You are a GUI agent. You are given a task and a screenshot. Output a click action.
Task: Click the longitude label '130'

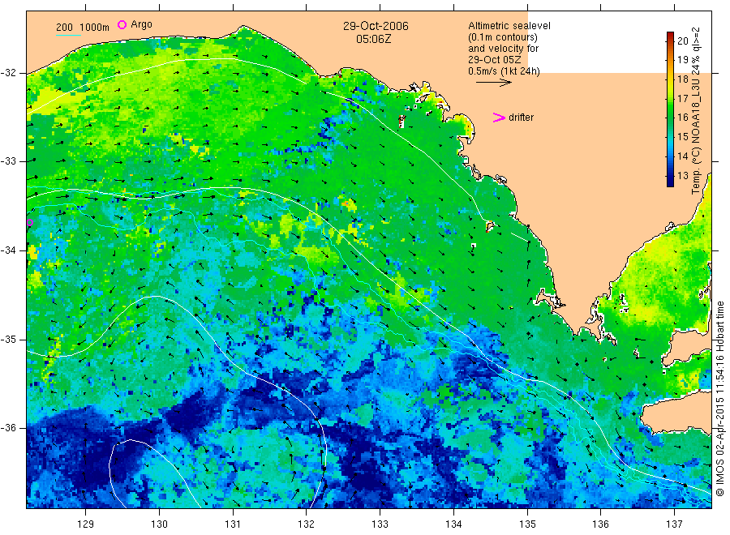click(x=159, y=524)
